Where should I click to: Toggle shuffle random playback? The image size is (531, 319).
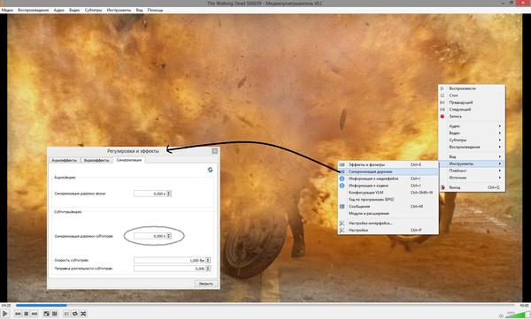point(83,314)
